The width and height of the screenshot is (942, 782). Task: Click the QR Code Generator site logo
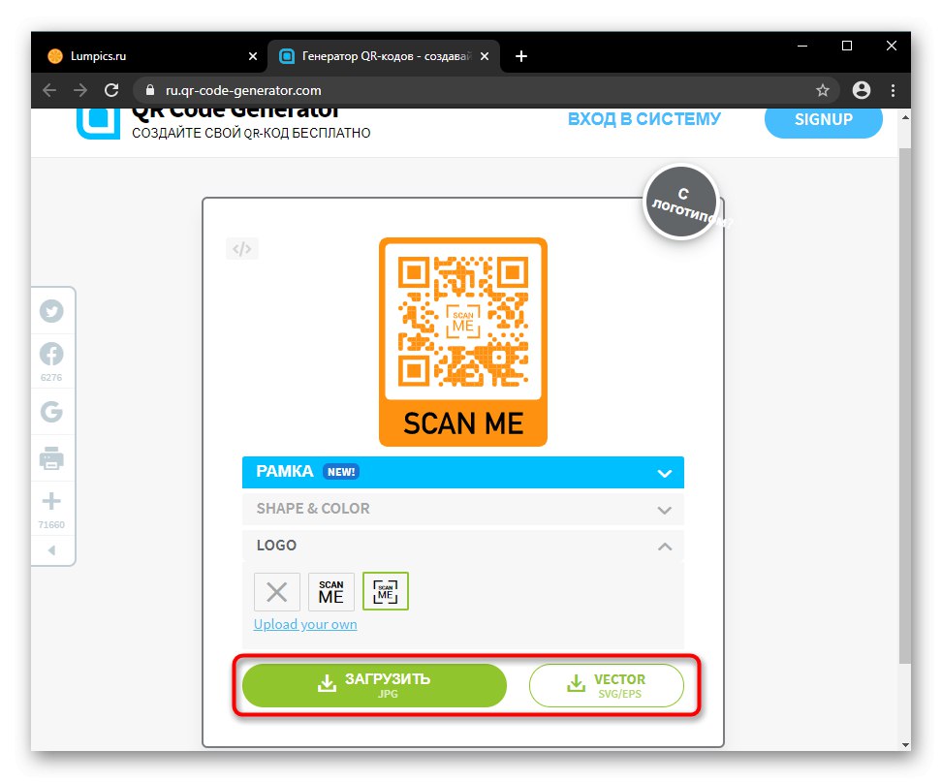[x=98, y=123]
